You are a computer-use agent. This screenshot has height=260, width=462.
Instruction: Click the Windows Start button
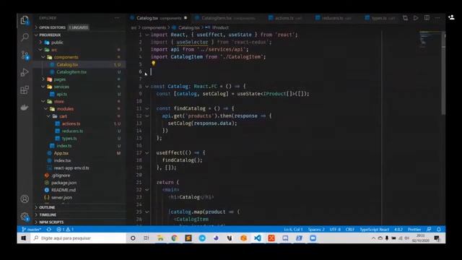click(24, 238)
